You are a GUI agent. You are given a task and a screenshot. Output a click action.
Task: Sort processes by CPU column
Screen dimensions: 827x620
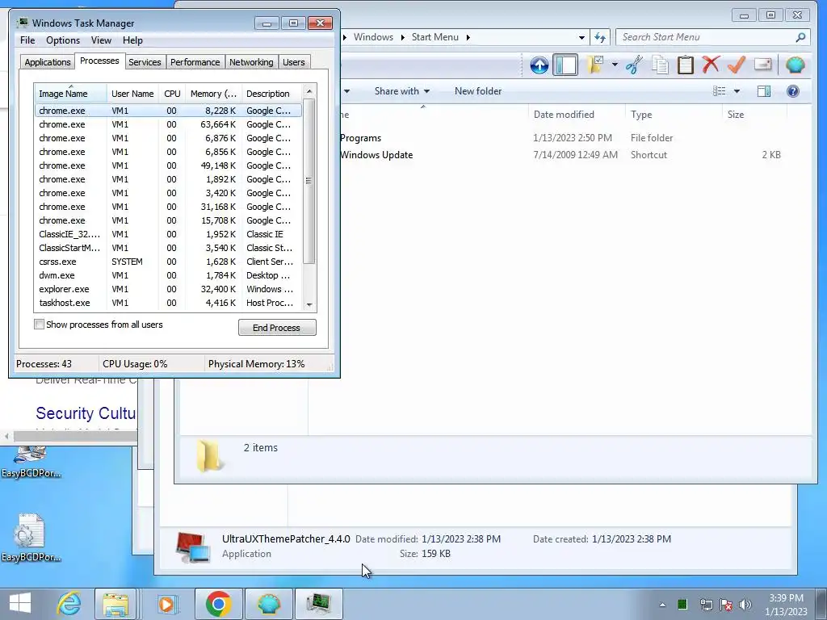click(x=172, y=94)
